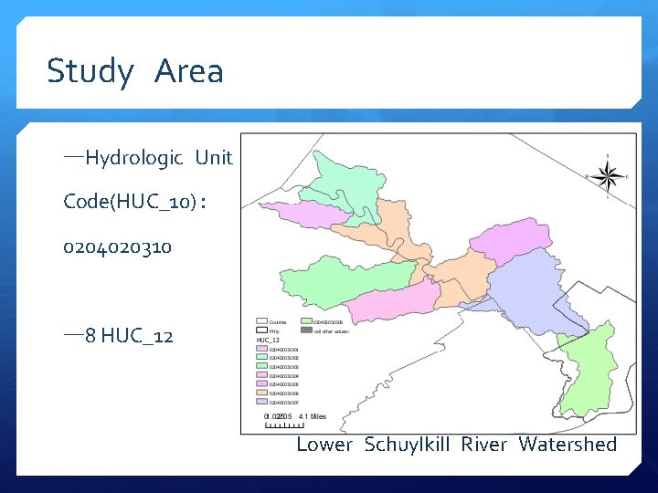This screenshot has height=493, width=658.
Task: Click the "Phily" legend label
Action: click(274, 331)
